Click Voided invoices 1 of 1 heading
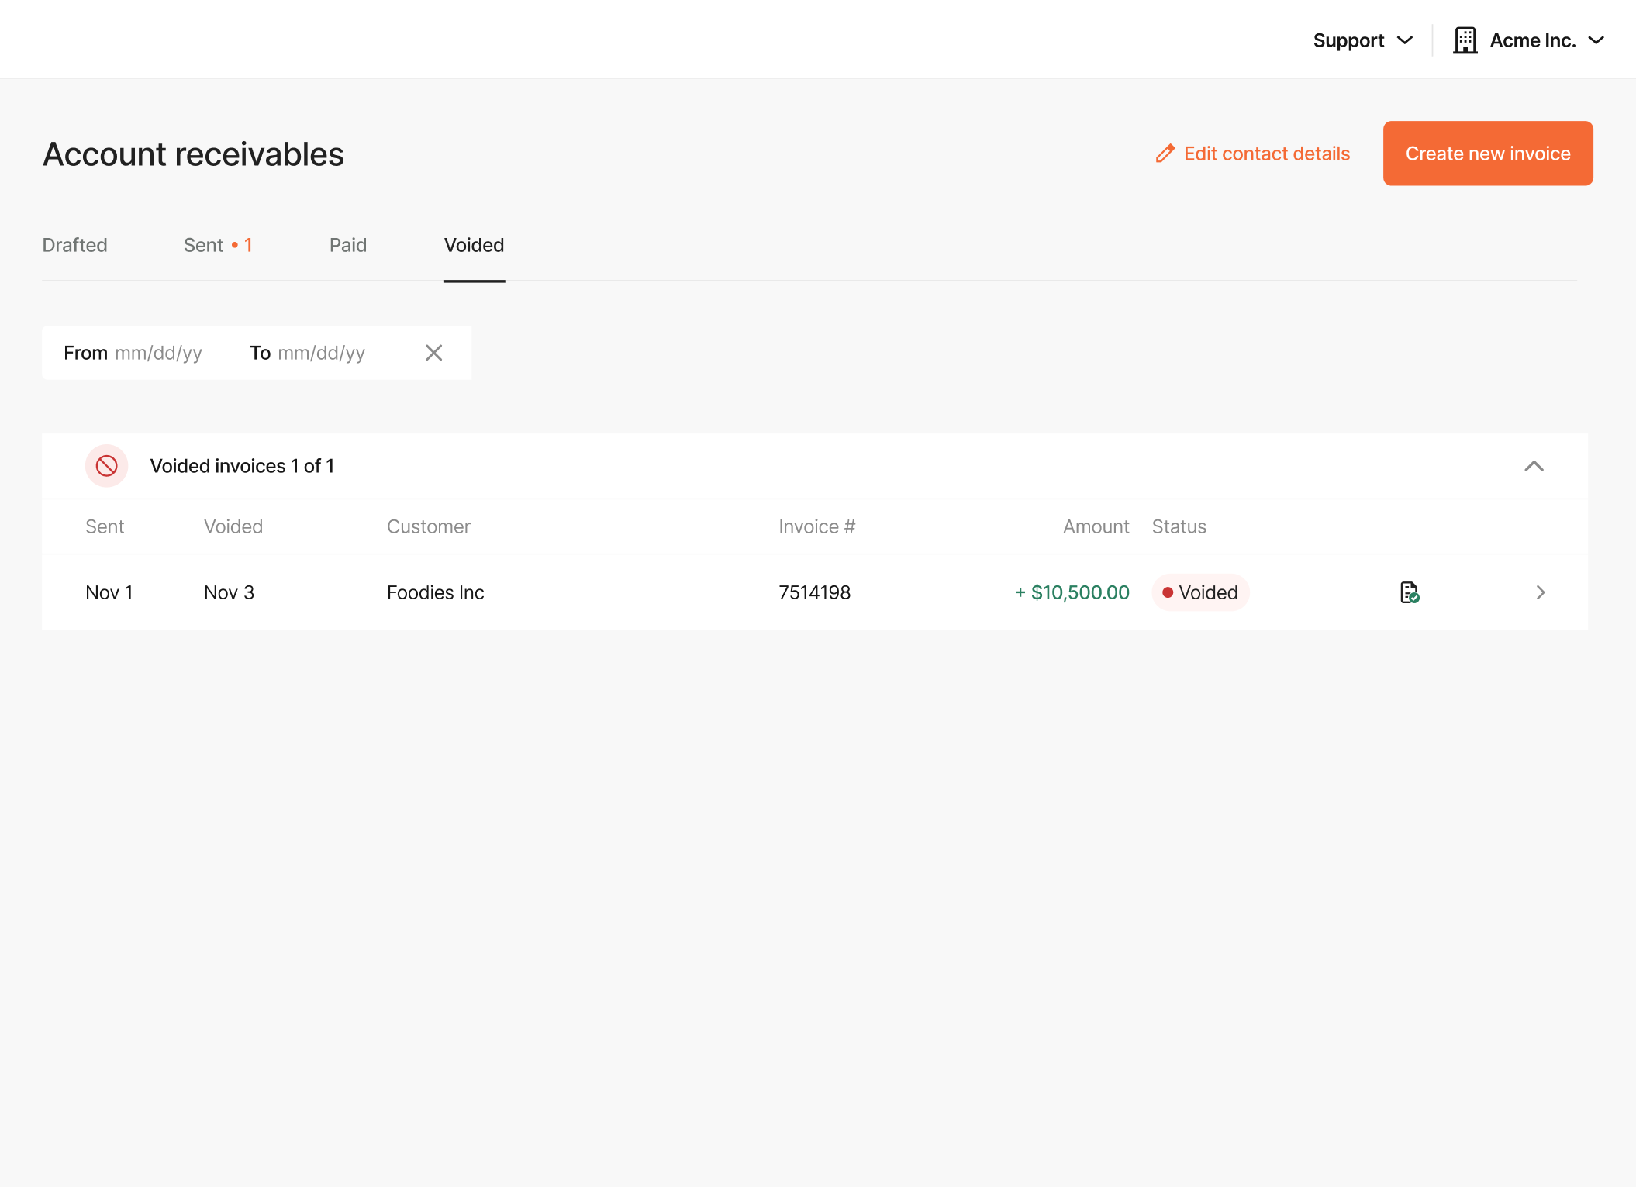The image size is (1636, 1187). click(242, 466)
